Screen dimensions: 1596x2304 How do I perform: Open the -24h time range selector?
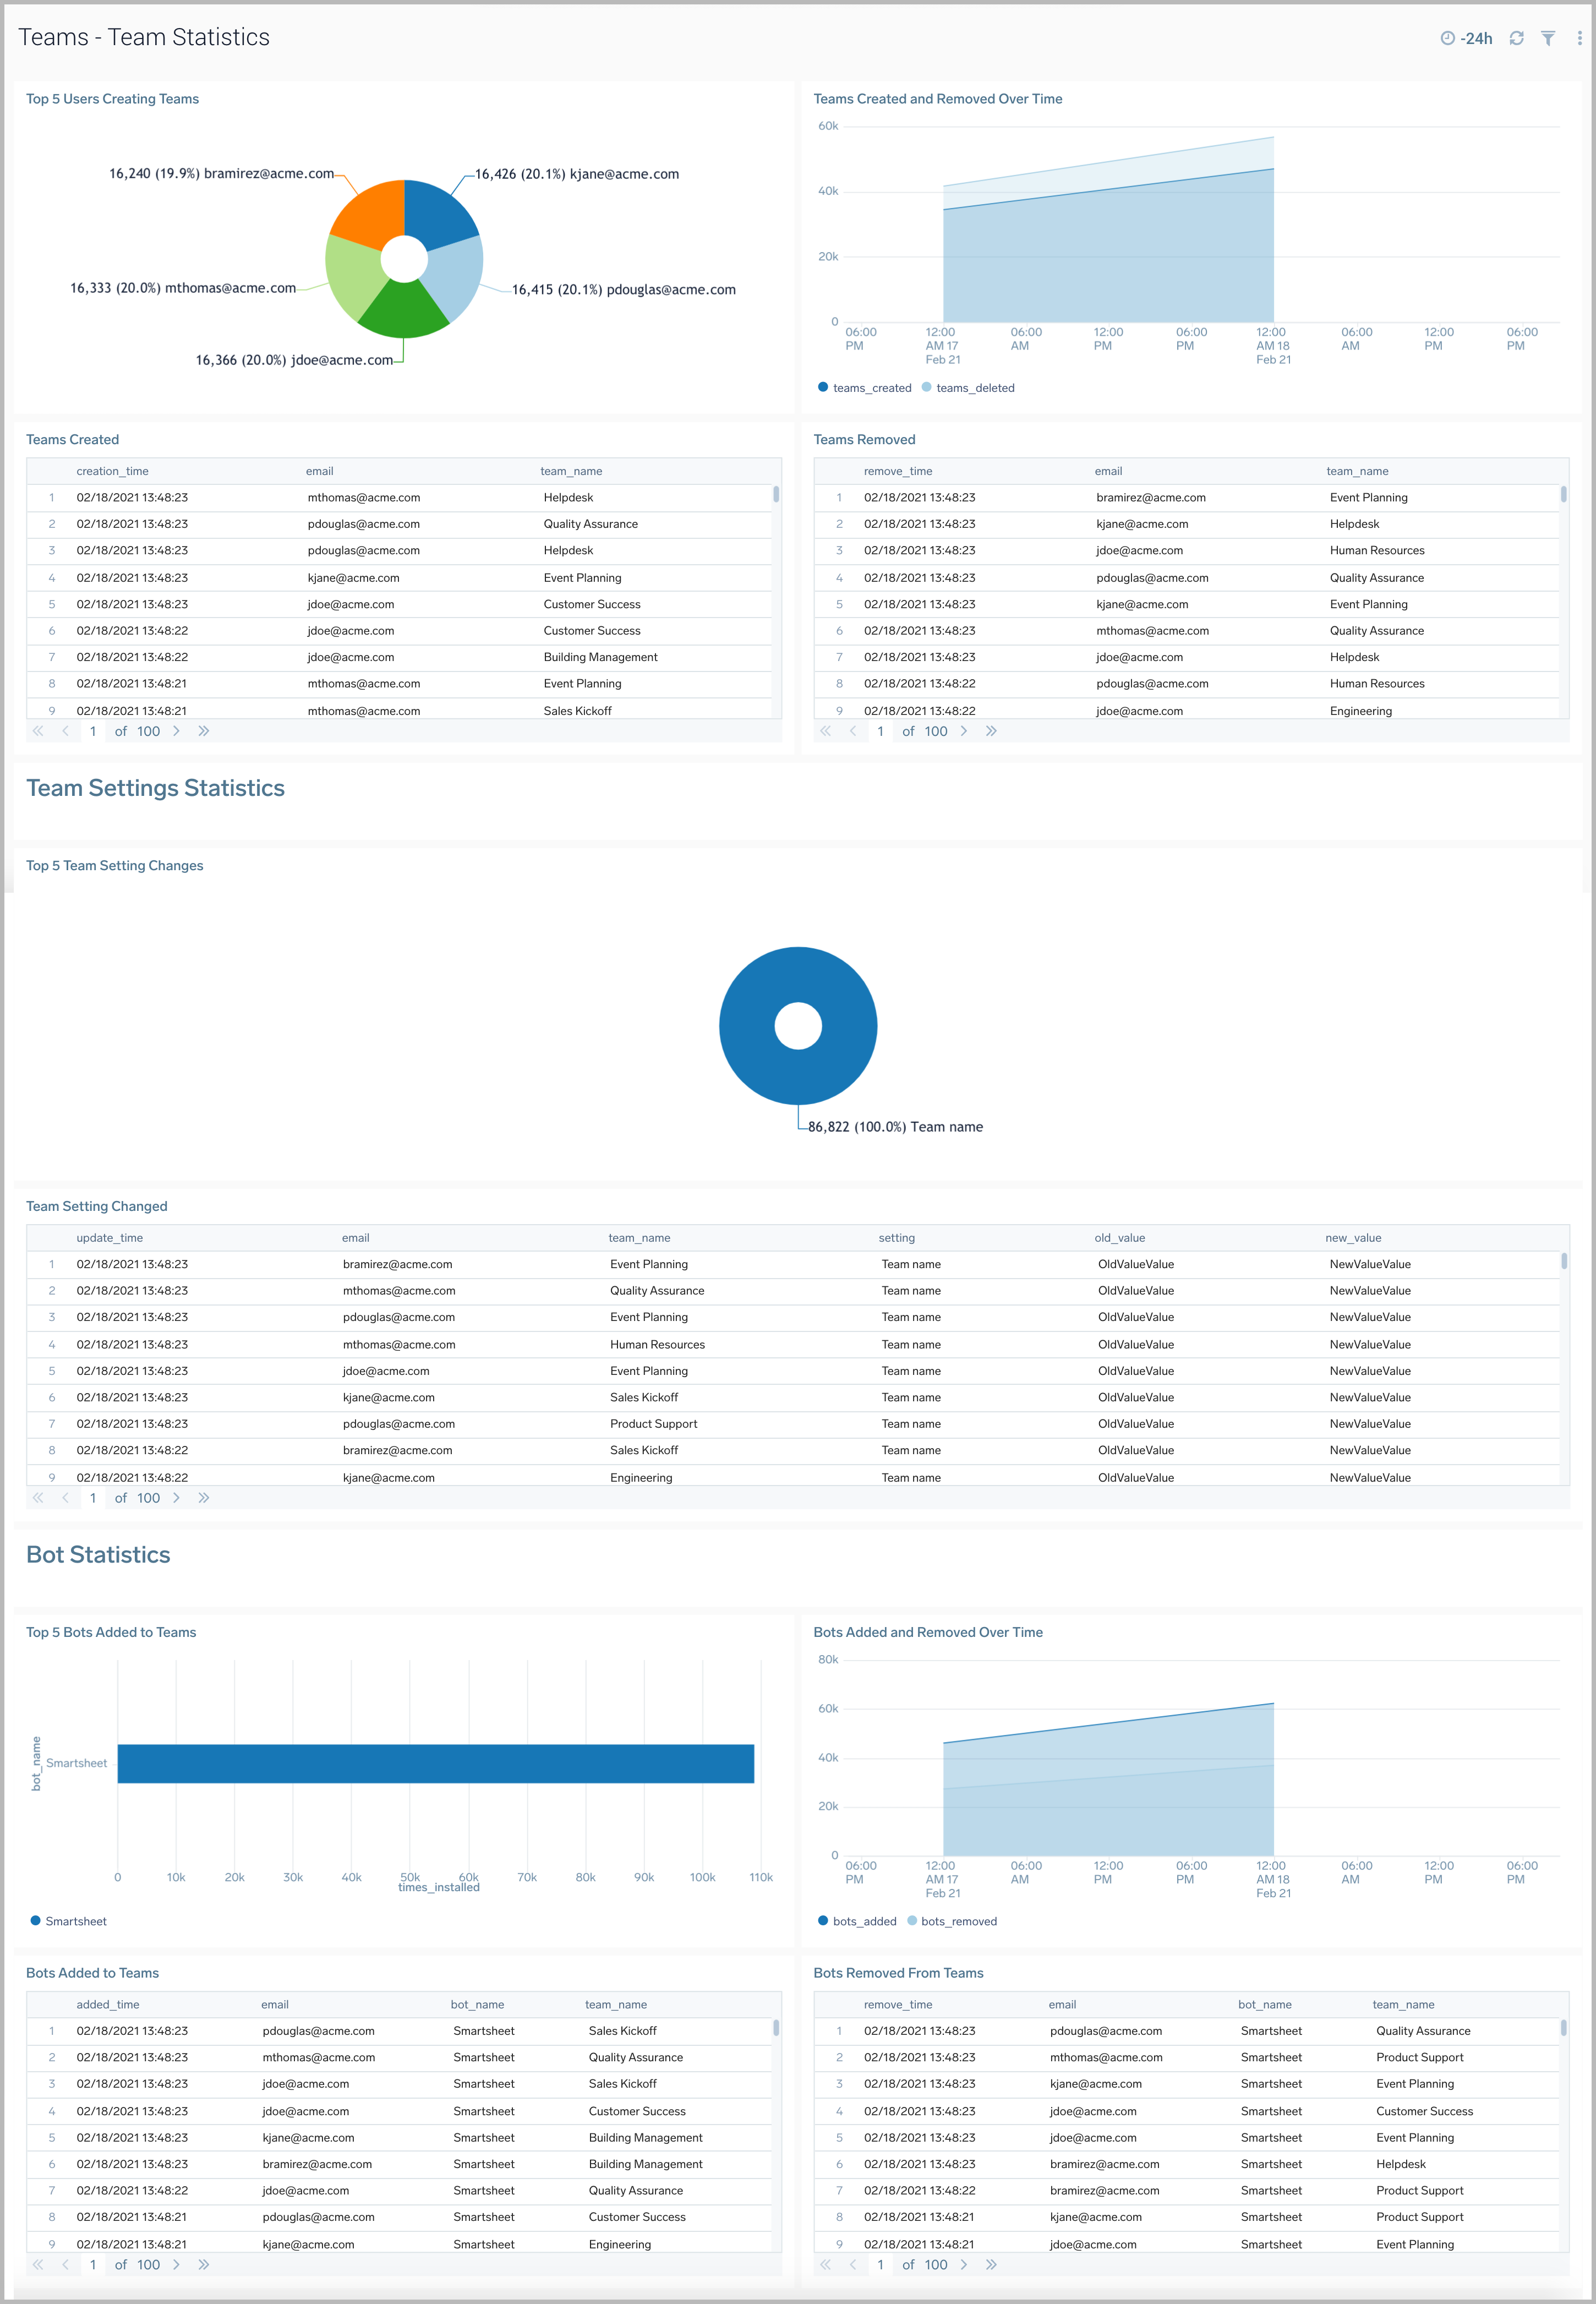1466,38
